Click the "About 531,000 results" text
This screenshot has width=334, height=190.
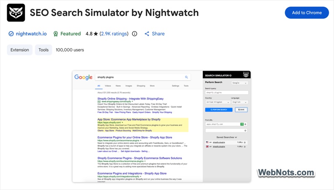tap(114, 92)
